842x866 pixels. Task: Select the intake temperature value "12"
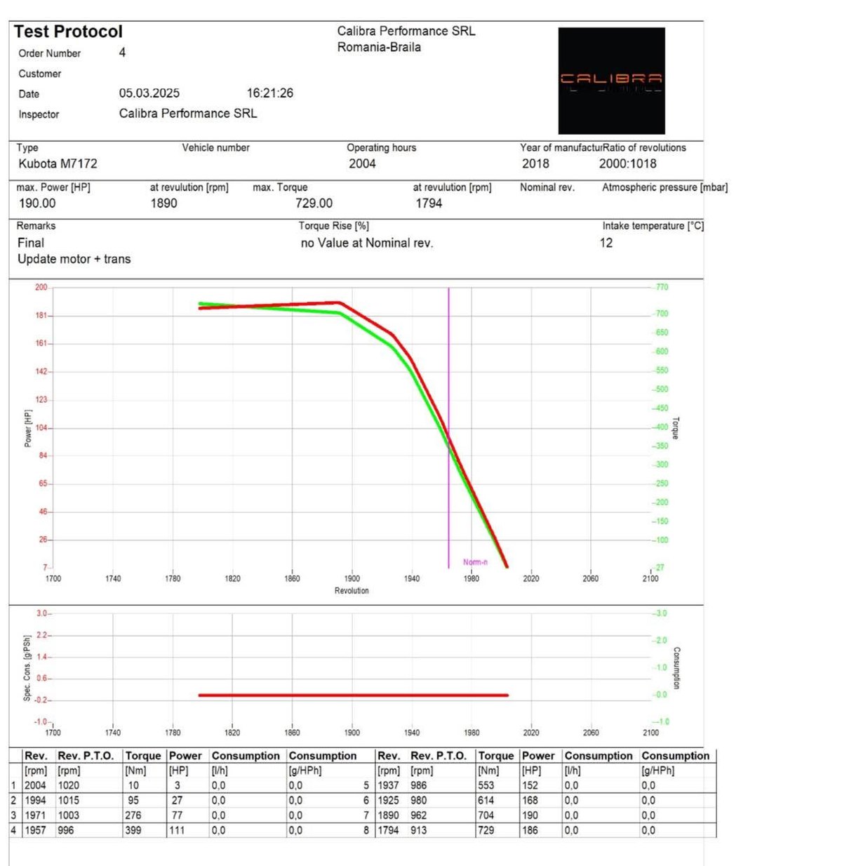(x=606, y=243)
